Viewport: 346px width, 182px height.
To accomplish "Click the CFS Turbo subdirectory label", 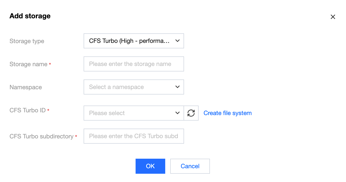I will tap(41, 136).
